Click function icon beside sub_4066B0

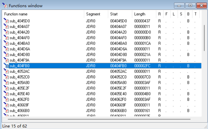[6, 111]
